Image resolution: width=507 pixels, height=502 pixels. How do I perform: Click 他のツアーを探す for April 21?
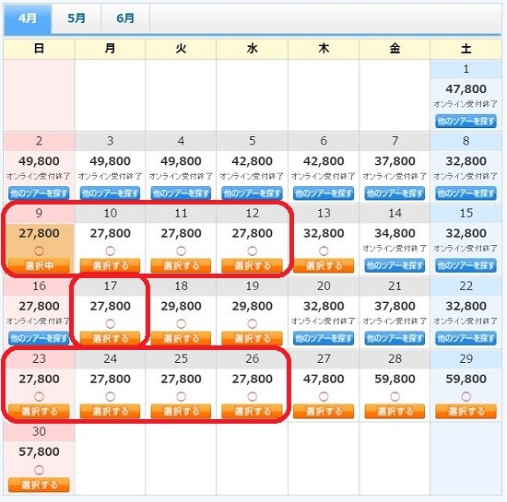(395, 338)
